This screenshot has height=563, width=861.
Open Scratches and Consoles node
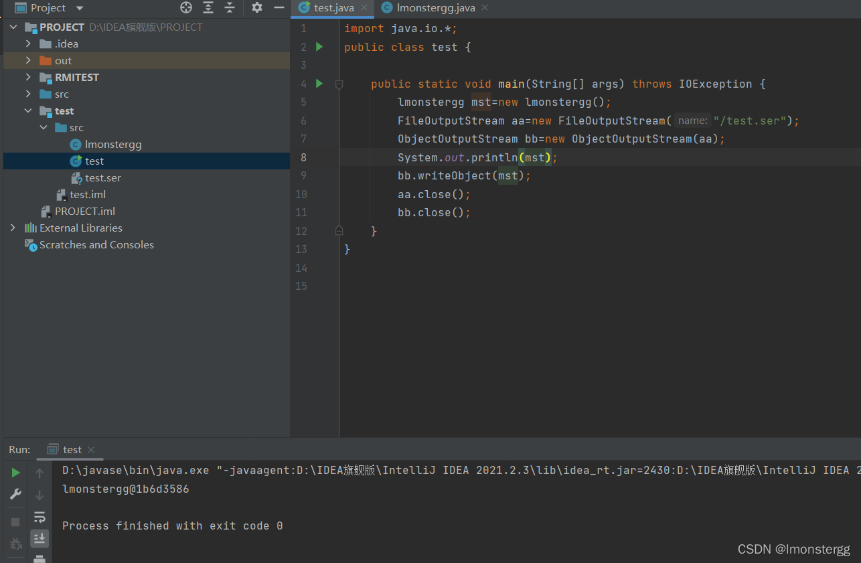(96, 244)
